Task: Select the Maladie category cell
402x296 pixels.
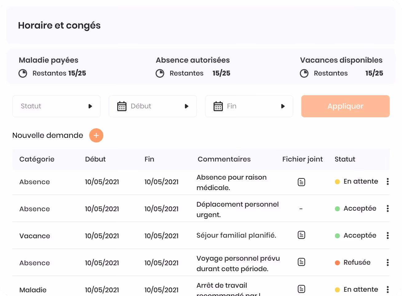Action: (33, 290)
